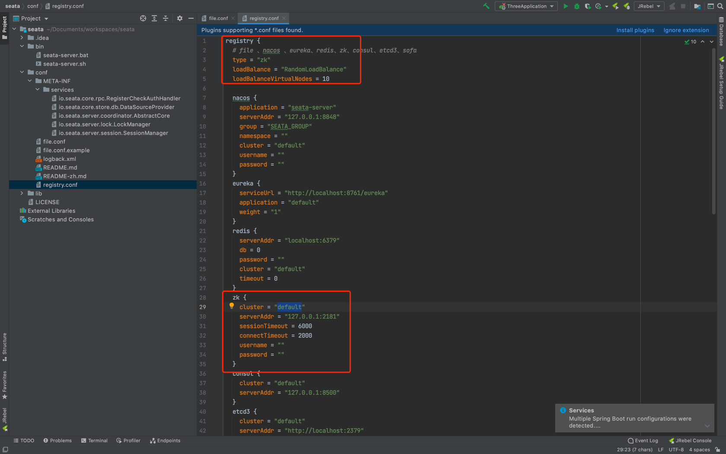726x454 pixels.
Task: Click the Build Project hammer icon
Action: pos(486,6)
